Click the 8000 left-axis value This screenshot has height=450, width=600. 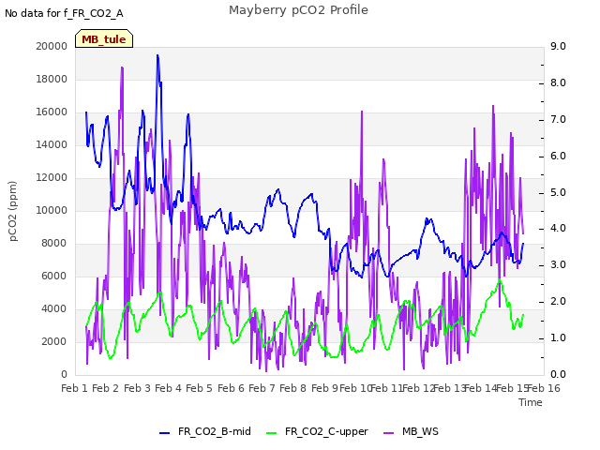point(54,244)
